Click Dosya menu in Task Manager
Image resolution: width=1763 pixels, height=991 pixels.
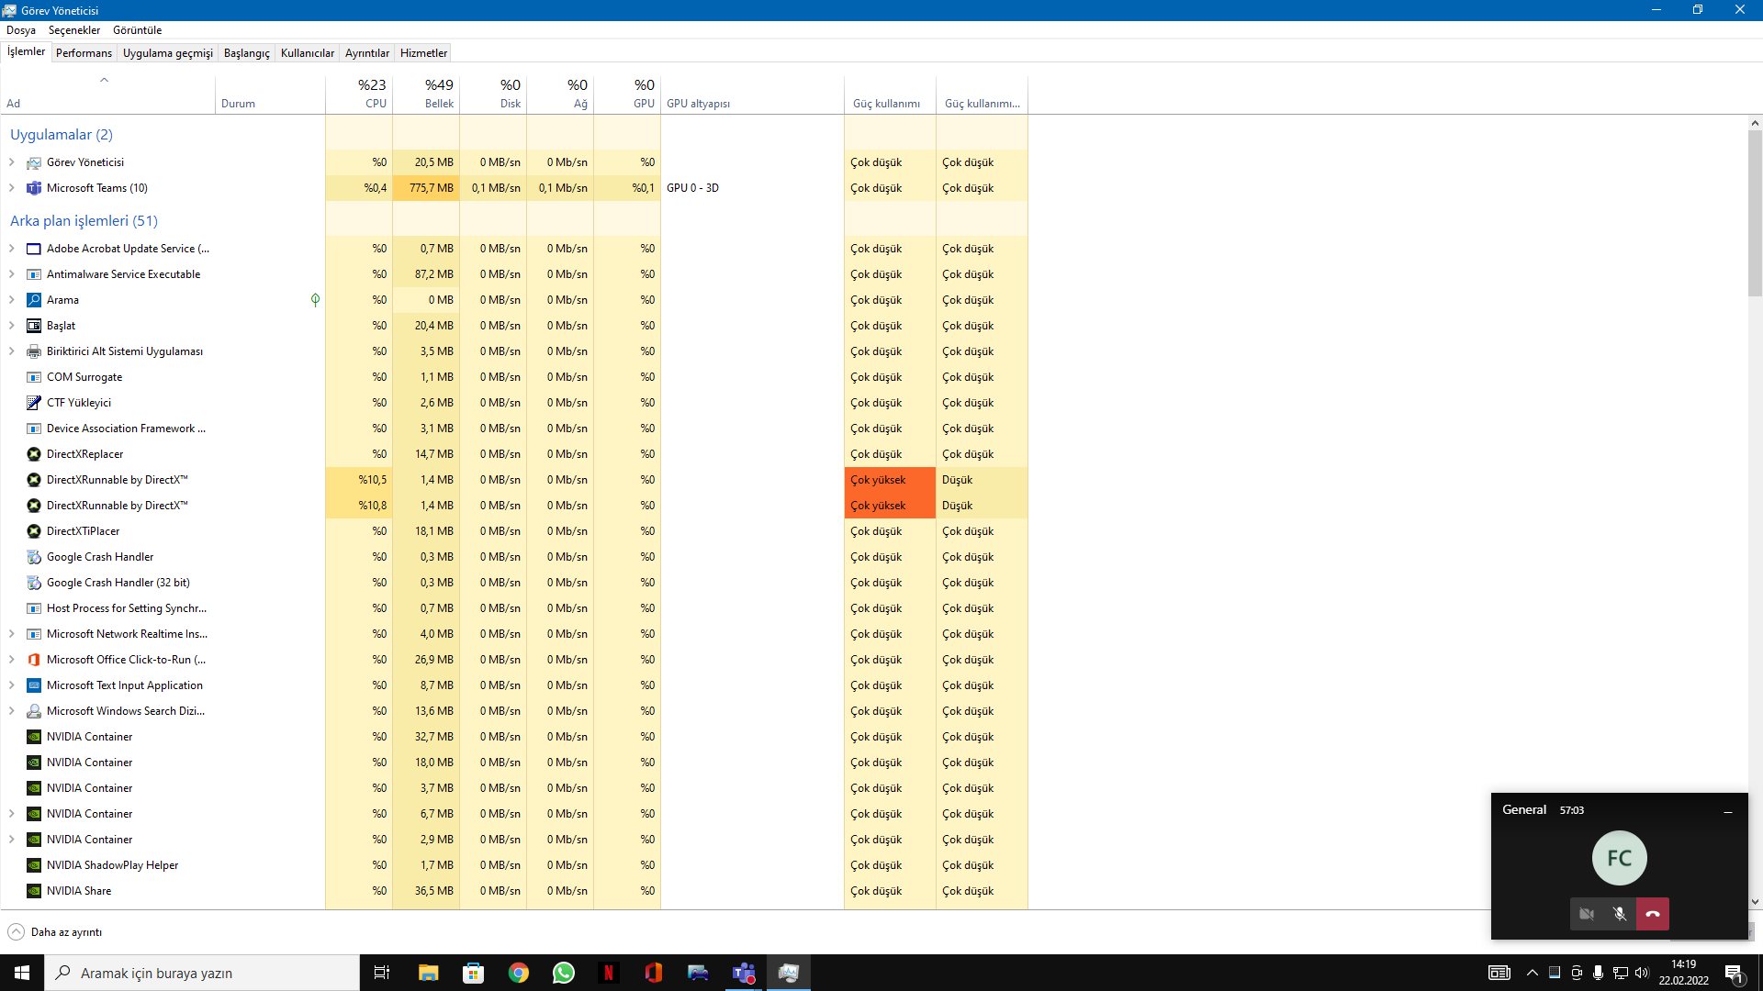click(22, 29)
